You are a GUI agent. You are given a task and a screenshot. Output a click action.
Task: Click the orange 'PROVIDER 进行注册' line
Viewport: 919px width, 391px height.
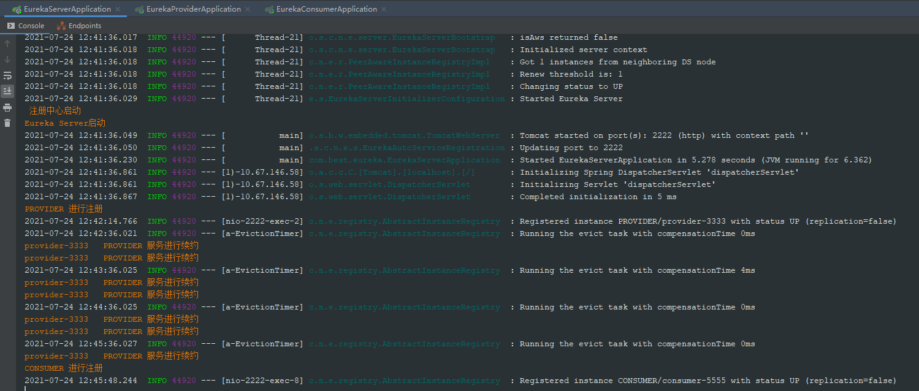(64, 209)
